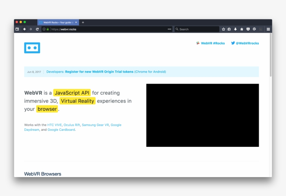
Task: View the green padlock security info
Action: (47, 29)
